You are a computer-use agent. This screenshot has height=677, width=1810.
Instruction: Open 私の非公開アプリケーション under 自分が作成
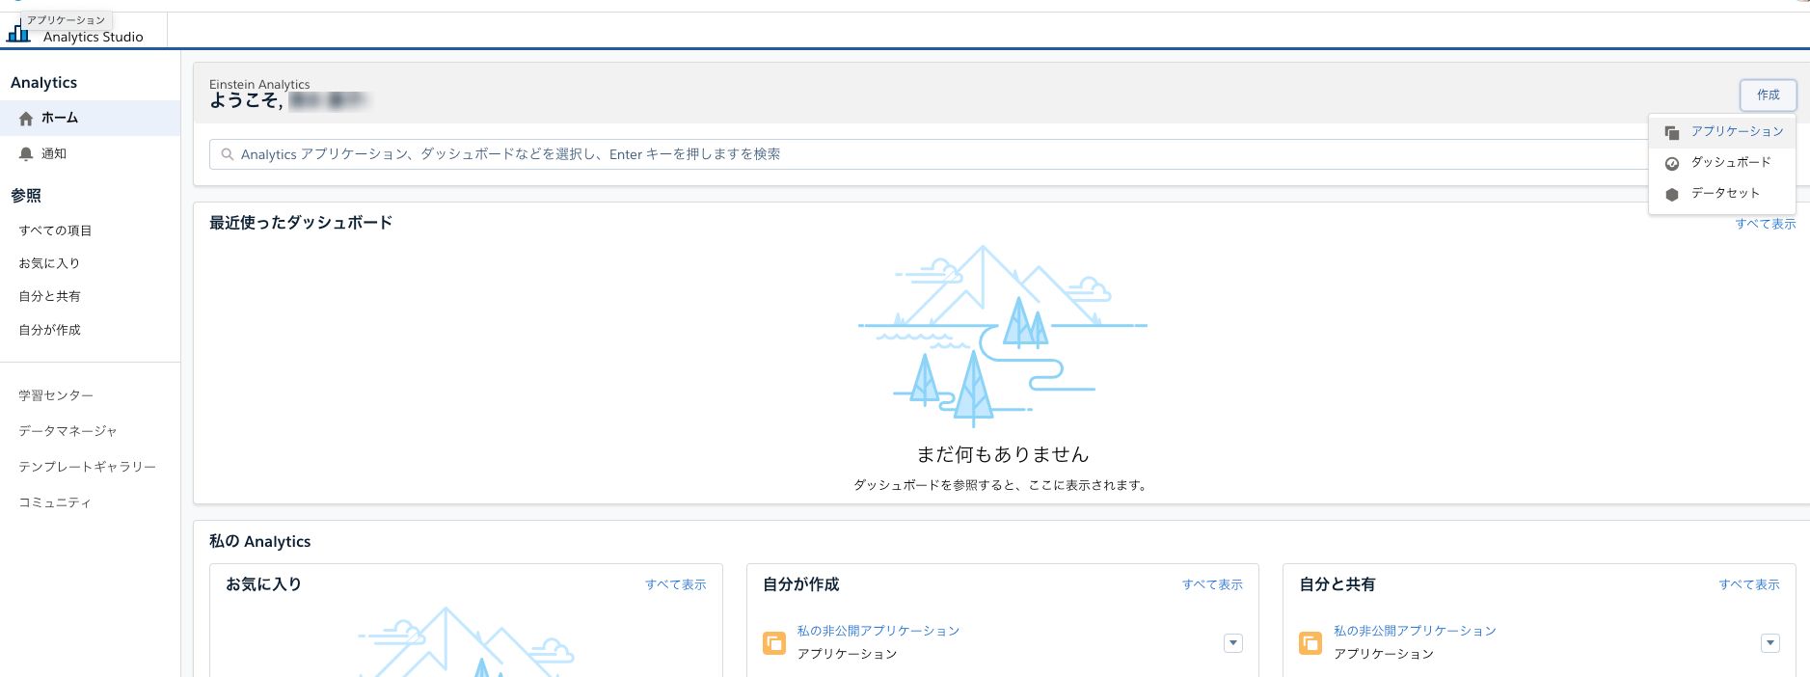click(x=878, y=631)
